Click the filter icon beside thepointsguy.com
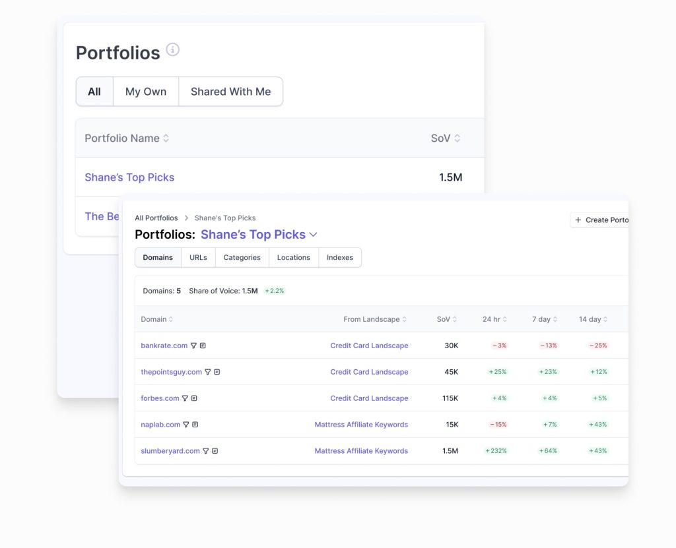 (208, 372)
